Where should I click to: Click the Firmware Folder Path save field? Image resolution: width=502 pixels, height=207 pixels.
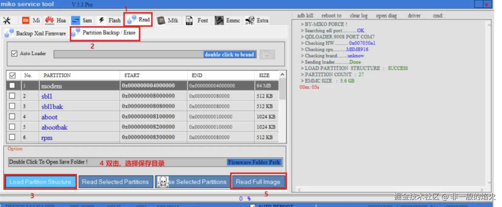click(x=146, y=162)
